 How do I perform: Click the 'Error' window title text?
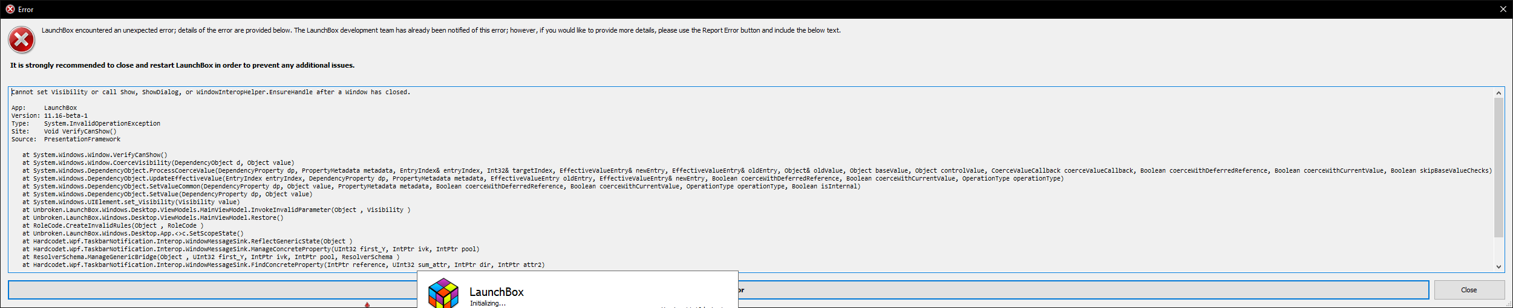26,10
